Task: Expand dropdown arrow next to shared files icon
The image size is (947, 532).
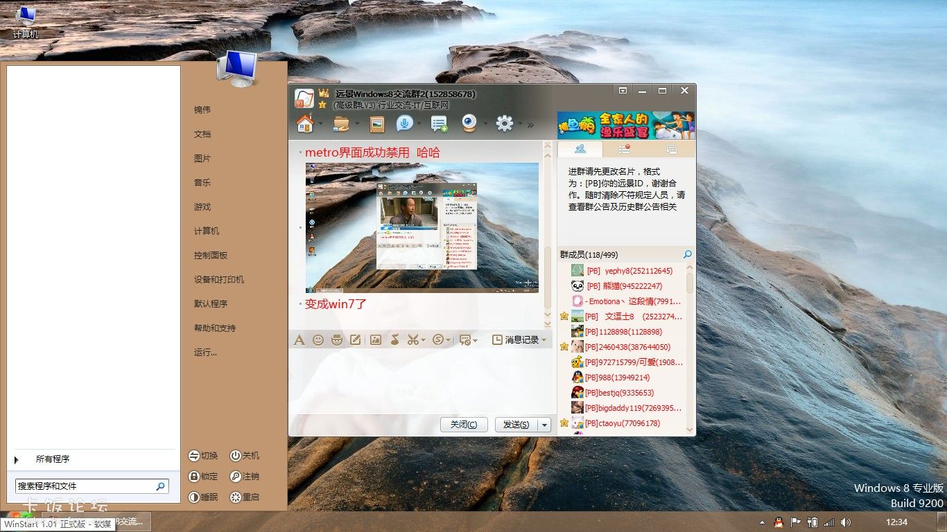Action: click(x=357, y=125)
